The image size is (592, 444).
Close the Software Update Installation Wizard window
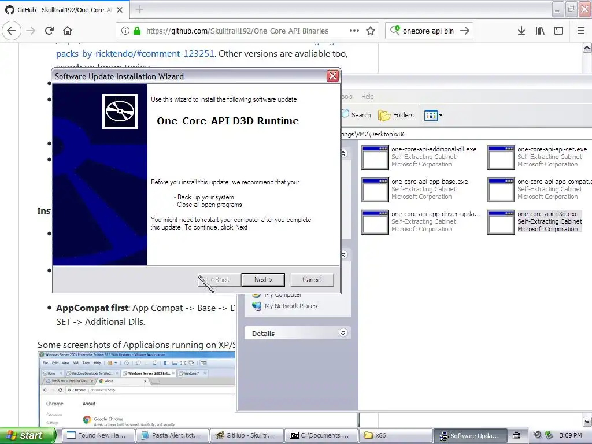[332, 76]
